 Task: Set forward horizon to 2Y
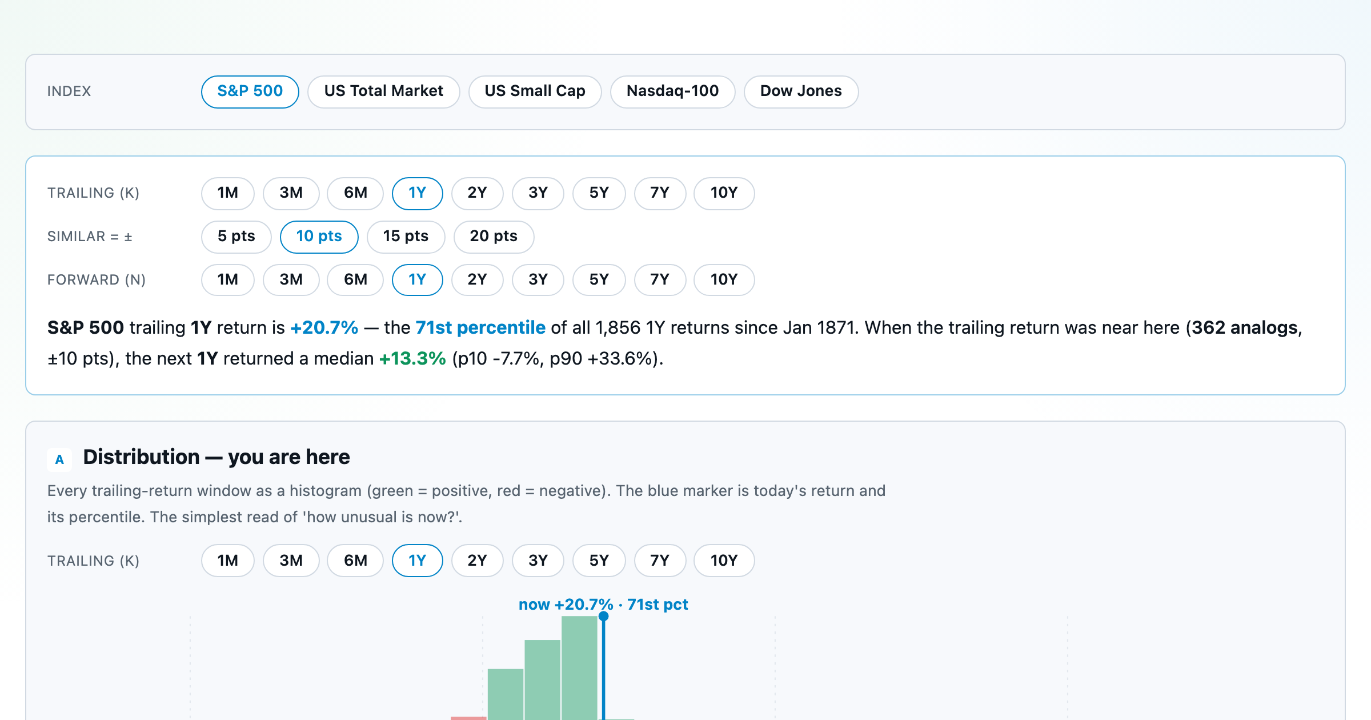click(478, 280)
